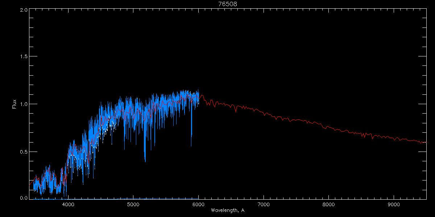Click the 7000 wavelength tick label
The height and width of the screenshot is (217, 435).
pyautogui.click(x=263, y=204)
